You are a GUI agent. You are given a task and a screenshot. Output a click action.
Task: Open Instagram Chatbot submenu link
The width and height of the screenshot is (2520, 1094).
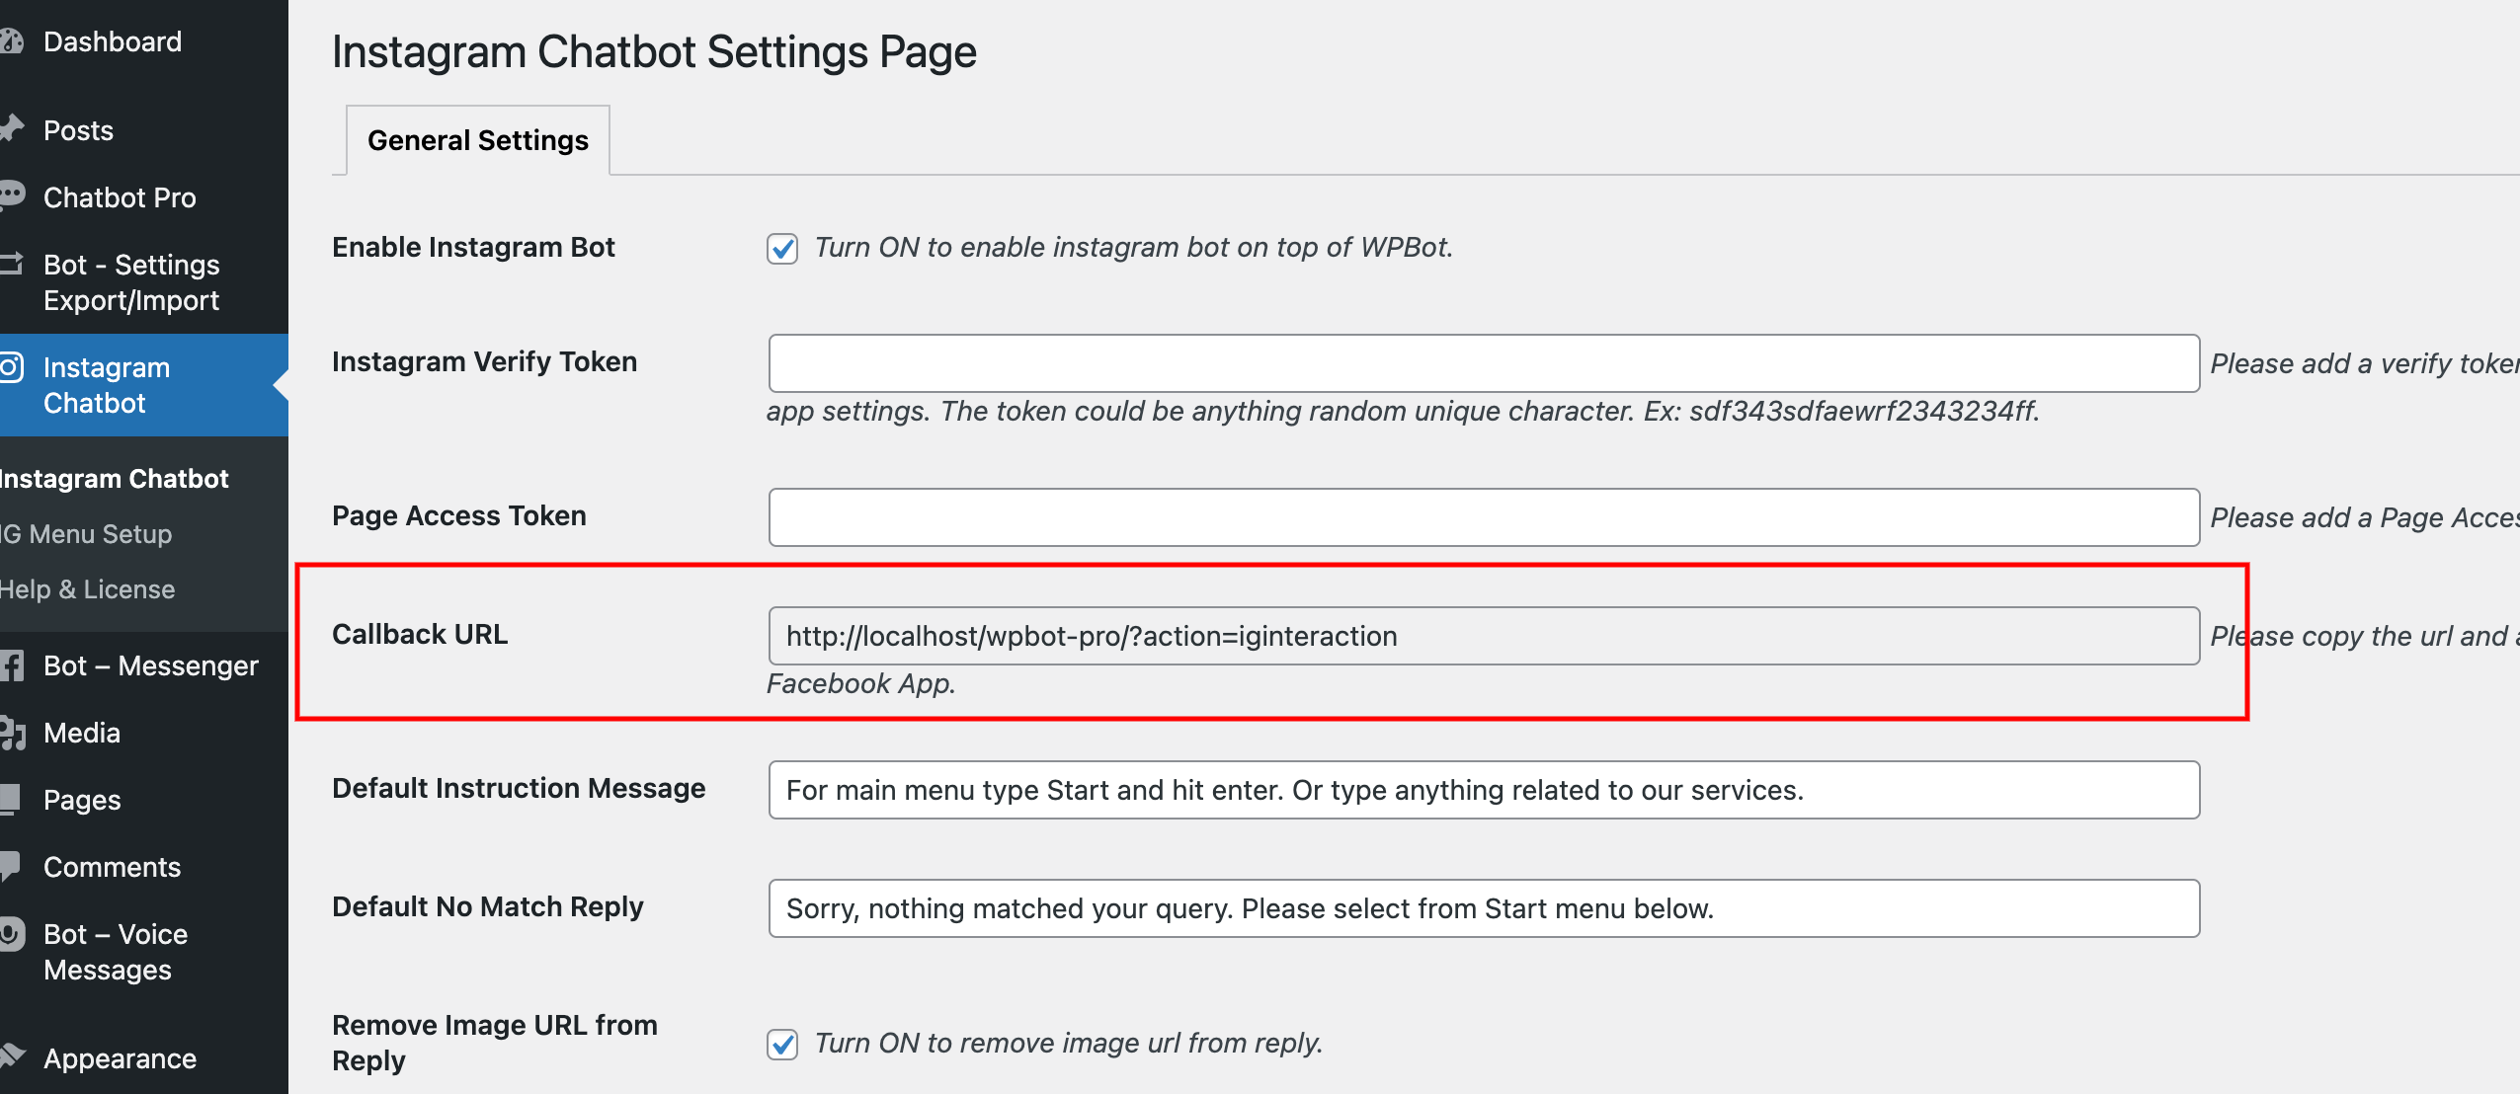click(114, 479)
